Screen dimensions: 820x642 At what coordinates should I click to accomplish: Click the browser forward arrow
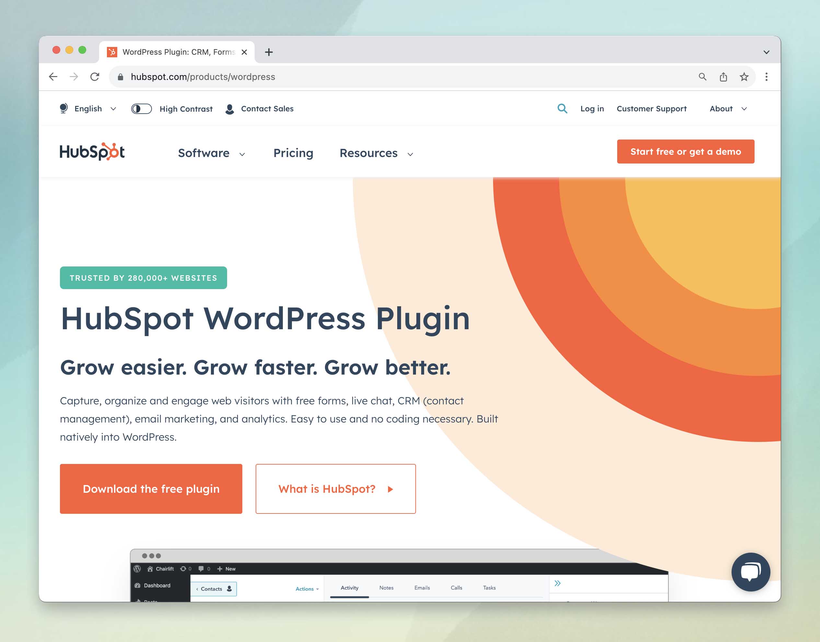point(74,77)
